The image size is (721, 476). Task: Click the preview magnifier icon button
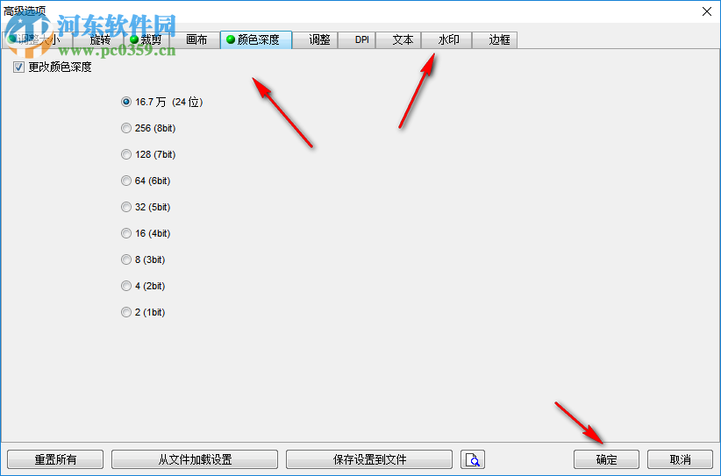coord(472,459)
